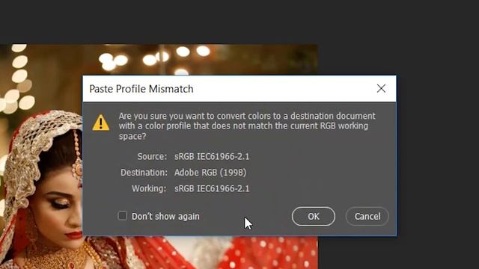Cancel the Paste Profile Mismatch dialog
Viewport: 479px width, 269px height.
367,216
